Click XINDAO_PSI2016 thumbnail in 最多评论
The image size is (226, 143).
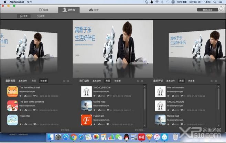pos(160,106)
